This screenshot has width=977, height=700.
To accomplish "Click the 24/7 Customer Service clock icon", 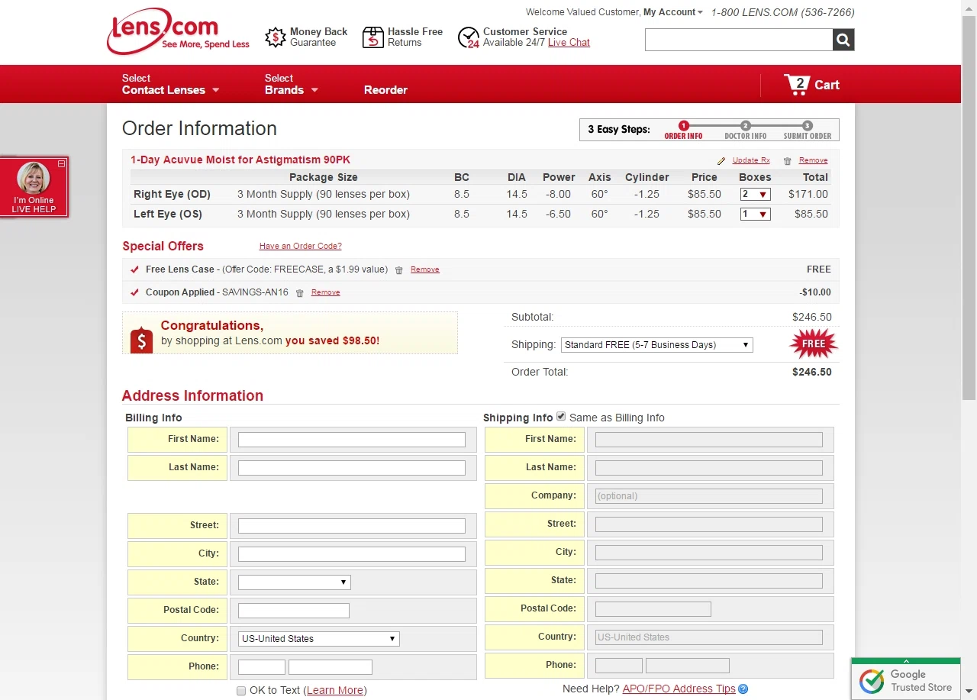I will pos(469,37).
